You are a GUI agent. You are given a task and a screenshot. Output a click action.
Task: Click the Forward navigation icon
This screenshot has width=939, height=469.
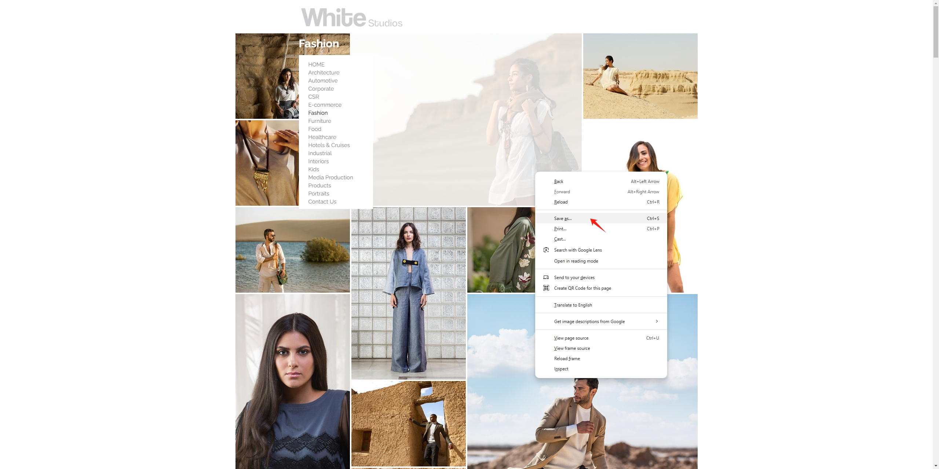click(x=562, y=192)
